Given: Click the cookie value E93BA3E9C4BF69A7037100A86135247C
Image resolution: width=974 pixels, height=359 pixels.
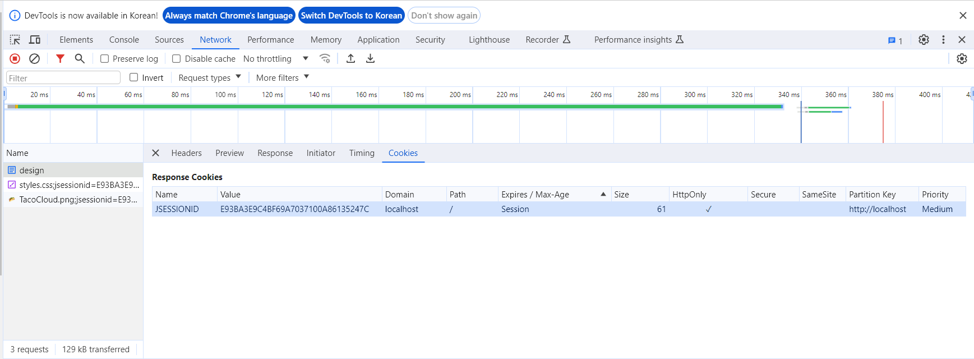Looking at the screenshot, I should pos(294,209).
